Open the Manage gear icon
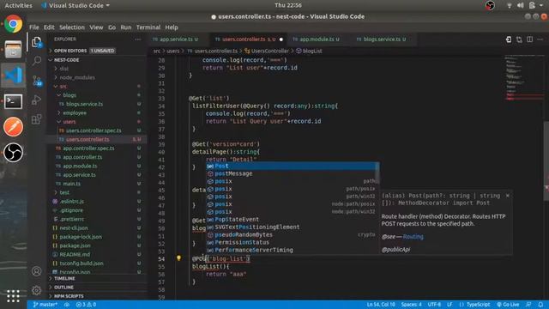 [x=36, y=290]
